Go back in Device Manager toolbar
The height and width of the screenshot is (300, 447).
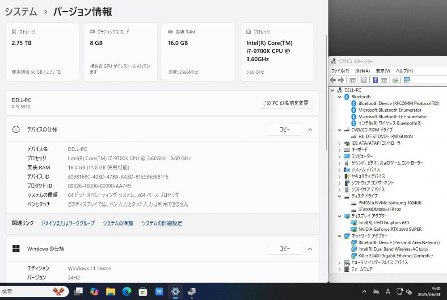tap(333, 80)
